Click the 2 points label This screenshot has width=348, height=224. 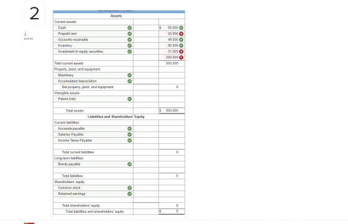point(29,37)
